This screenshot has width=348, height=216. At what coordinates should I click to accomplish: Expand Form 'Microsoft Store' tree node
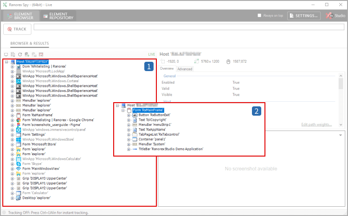click(12, 144)
